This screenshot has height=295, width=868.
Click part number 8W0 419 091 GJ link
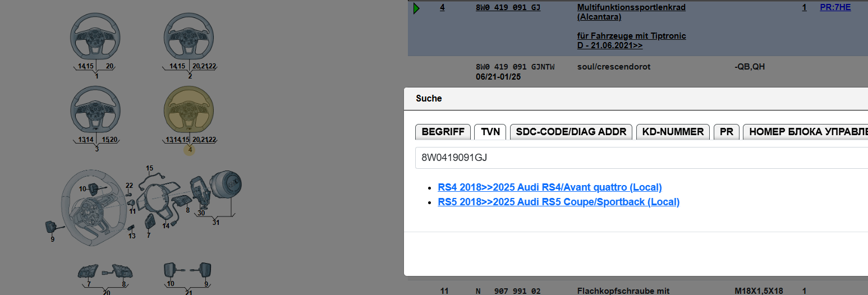pyautogui.click(x=508, y=8)
